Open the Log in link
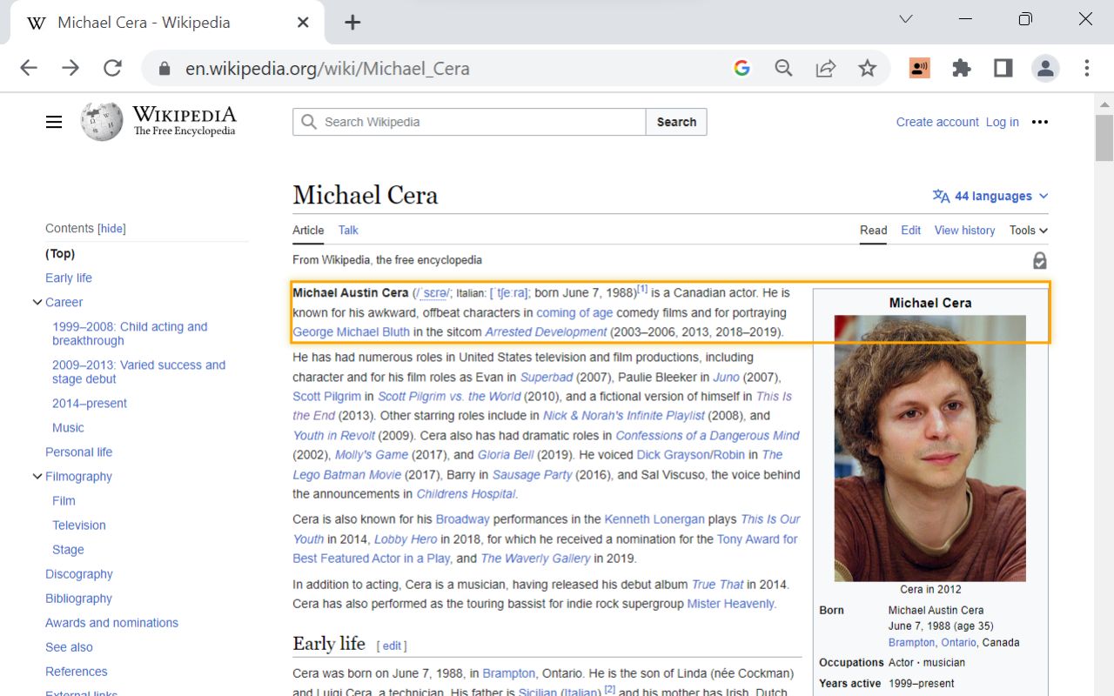 (1002, 122)
